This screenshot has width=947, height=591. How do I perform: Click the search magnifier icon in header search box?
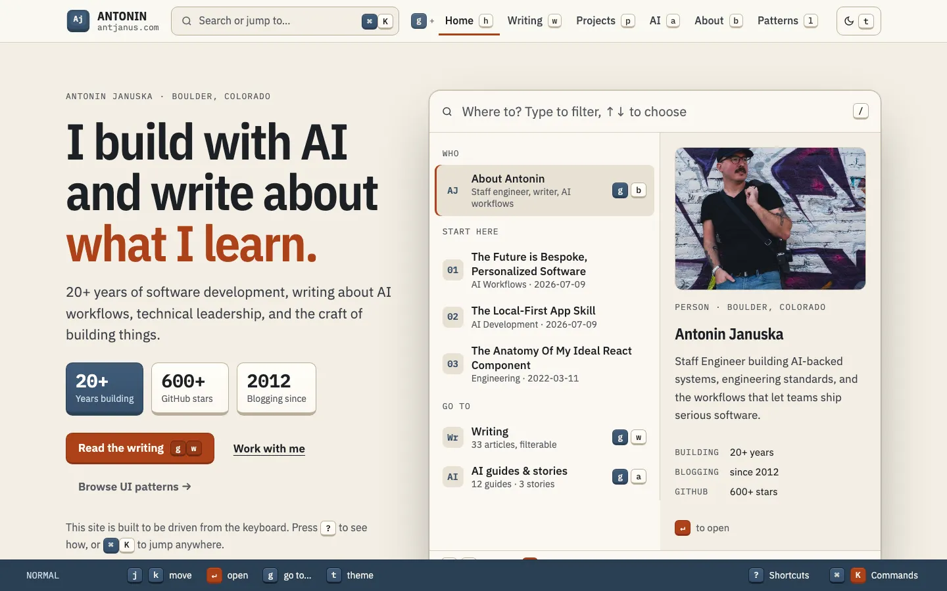coord(187,21)
